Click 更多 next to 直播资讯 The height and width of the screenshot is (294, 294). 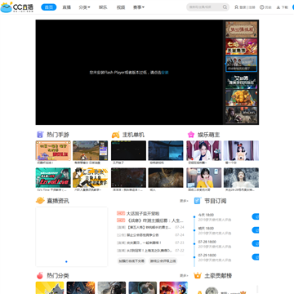(184, 201)
